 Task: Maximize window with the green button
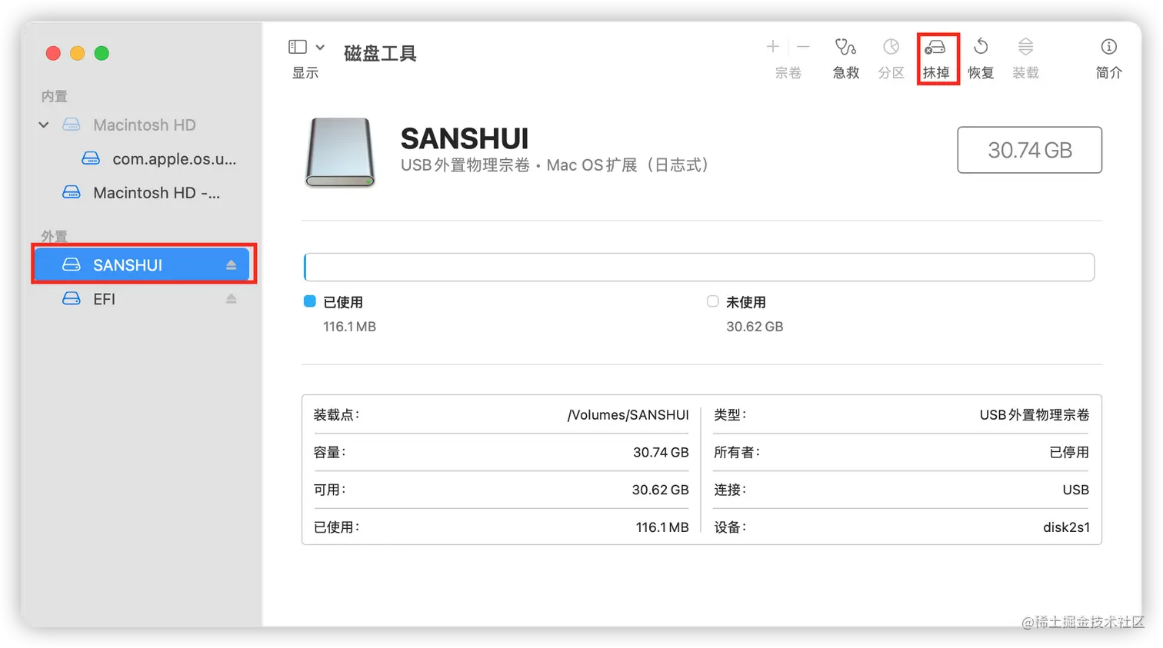[102, 53]
